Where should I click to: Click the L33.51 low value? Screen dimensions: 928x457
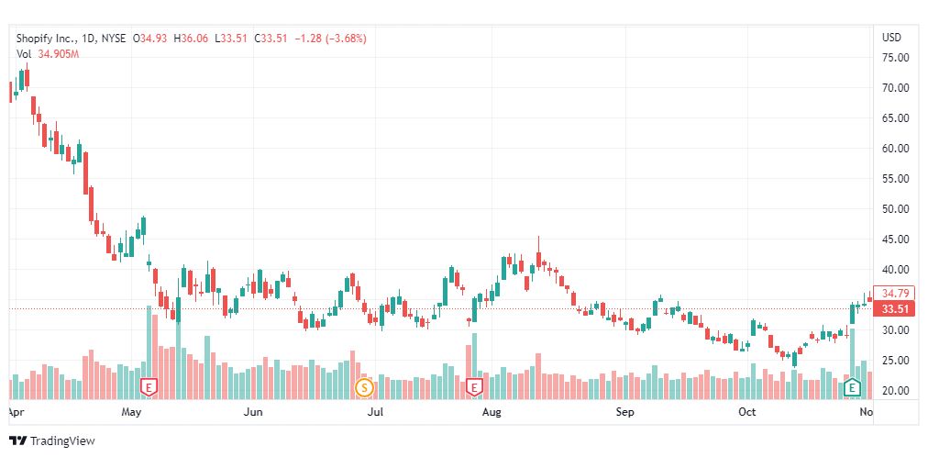pyautogui.click(x=231, y=39)
